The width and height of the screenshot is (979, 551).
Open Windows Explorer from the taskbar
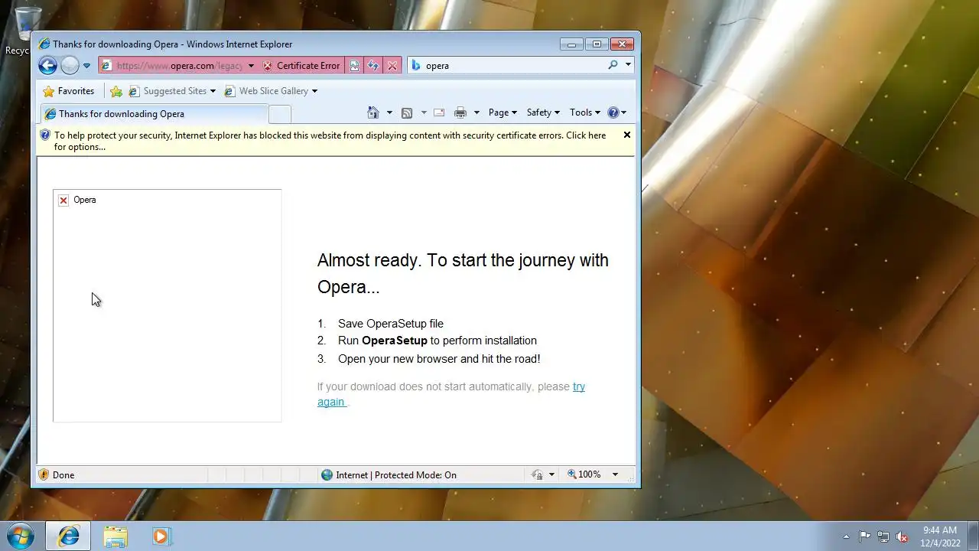(115, 536)
